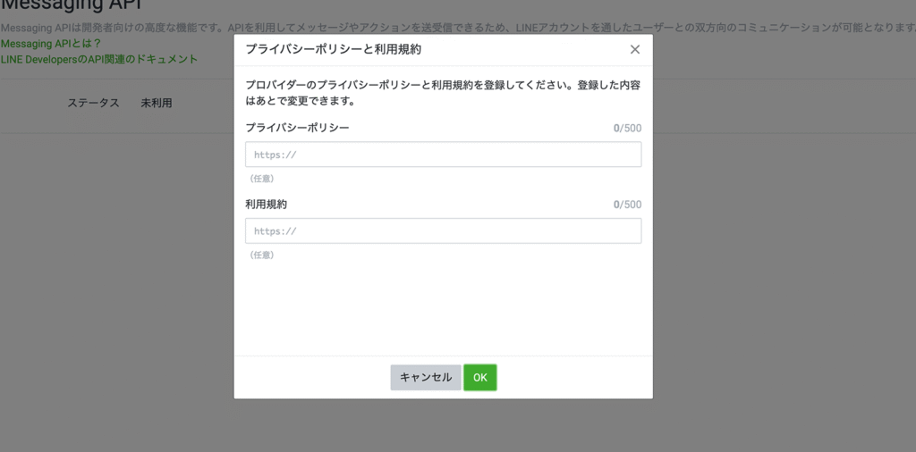This screenshot has width=916, height=452.
Task: Click the 0/500 counter for プライバシーポリシー
Action: (x=627, y=129)
